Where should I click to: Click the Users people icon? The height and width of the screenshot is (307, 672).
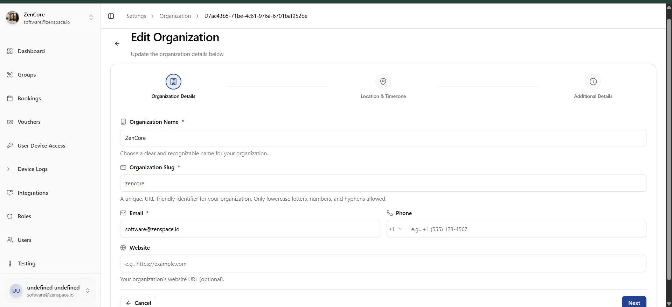10,240
